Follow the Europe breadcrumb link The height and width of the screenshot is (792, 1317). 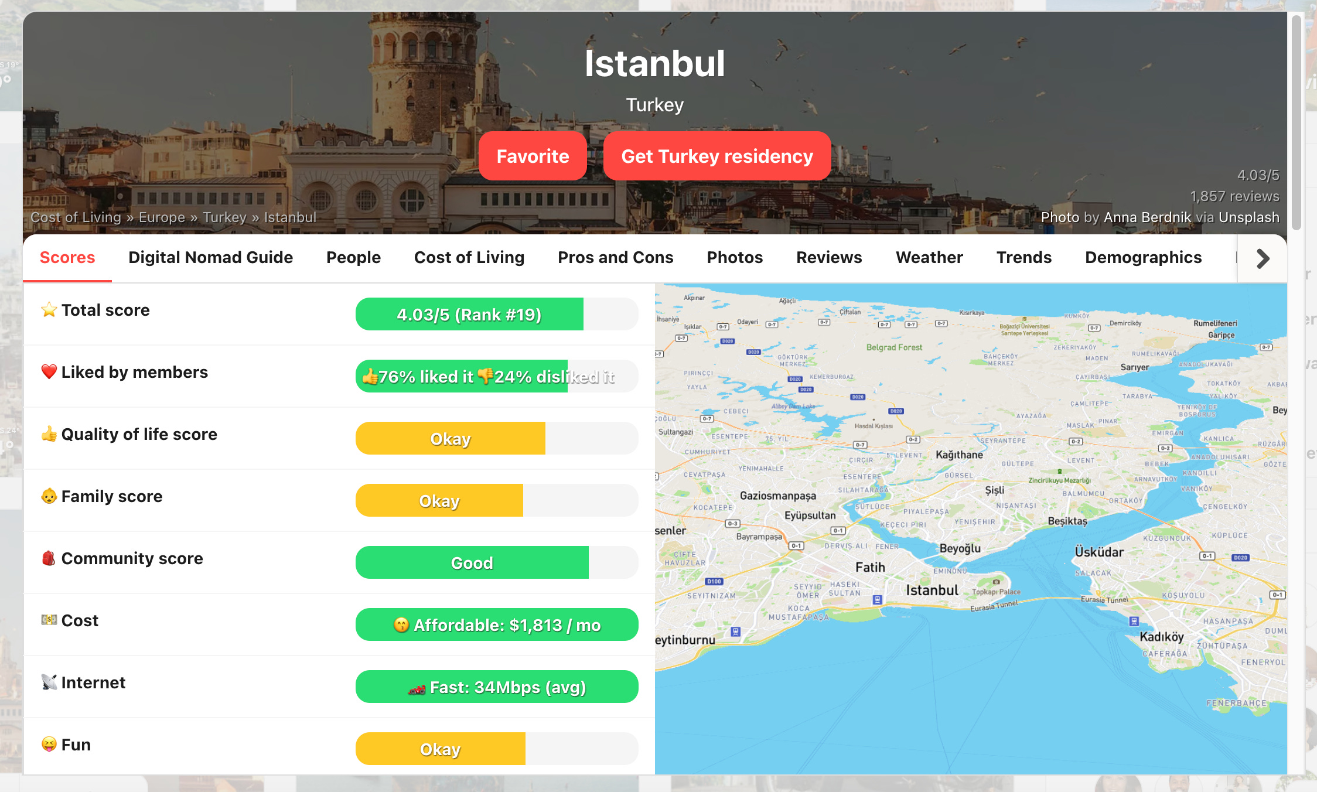tap(162, 217)
